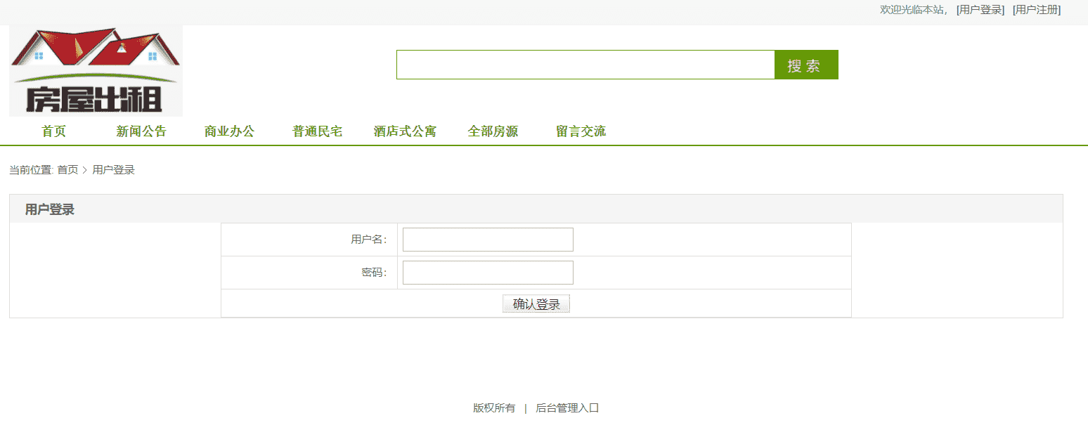Click the 确认登录 button
The width and height of the screenshot is (1088, 437).
pos(536,304)
